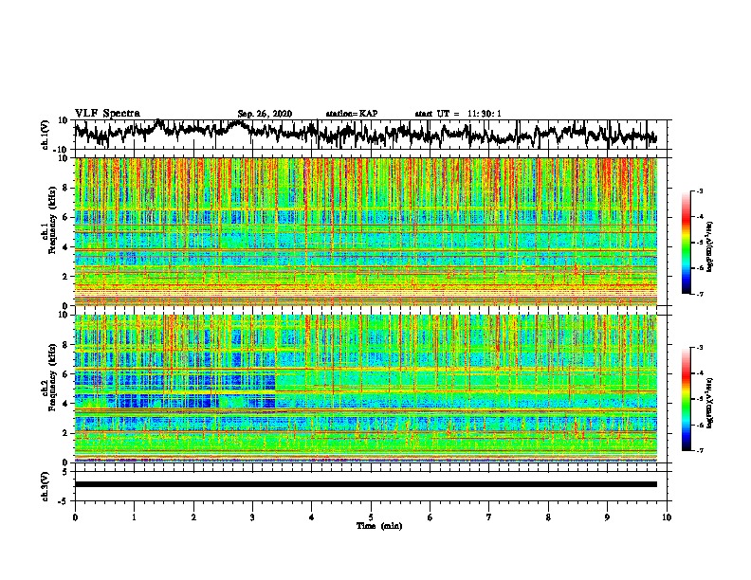Click the "ch.3(V)" axis label

pyautogui.click(x=46, y=487)
